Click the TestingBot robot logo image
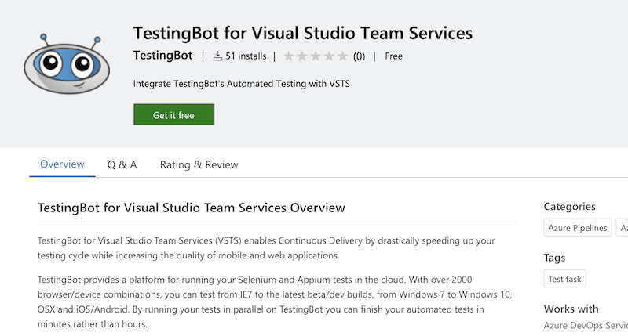The height and width of the screenshot is (336, 628). (x=67, y=64)
